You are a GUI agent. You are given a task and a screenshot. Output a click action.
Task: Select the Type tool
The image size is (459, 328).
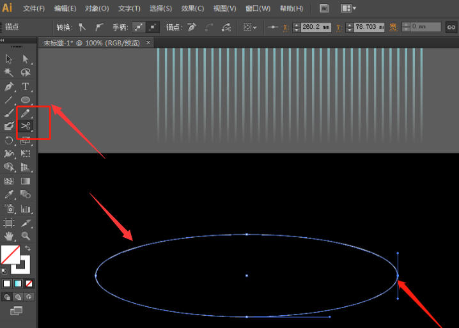click(26, 87)
